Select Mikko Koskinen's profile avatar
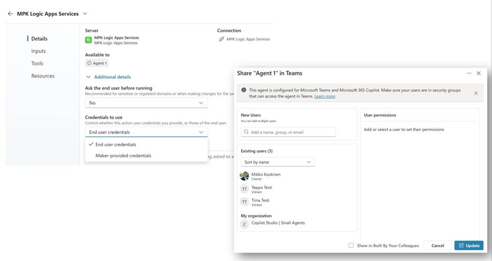 (x=244, y=176)
